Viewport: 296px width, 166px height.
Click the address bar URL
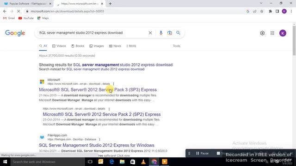[67, 11]
